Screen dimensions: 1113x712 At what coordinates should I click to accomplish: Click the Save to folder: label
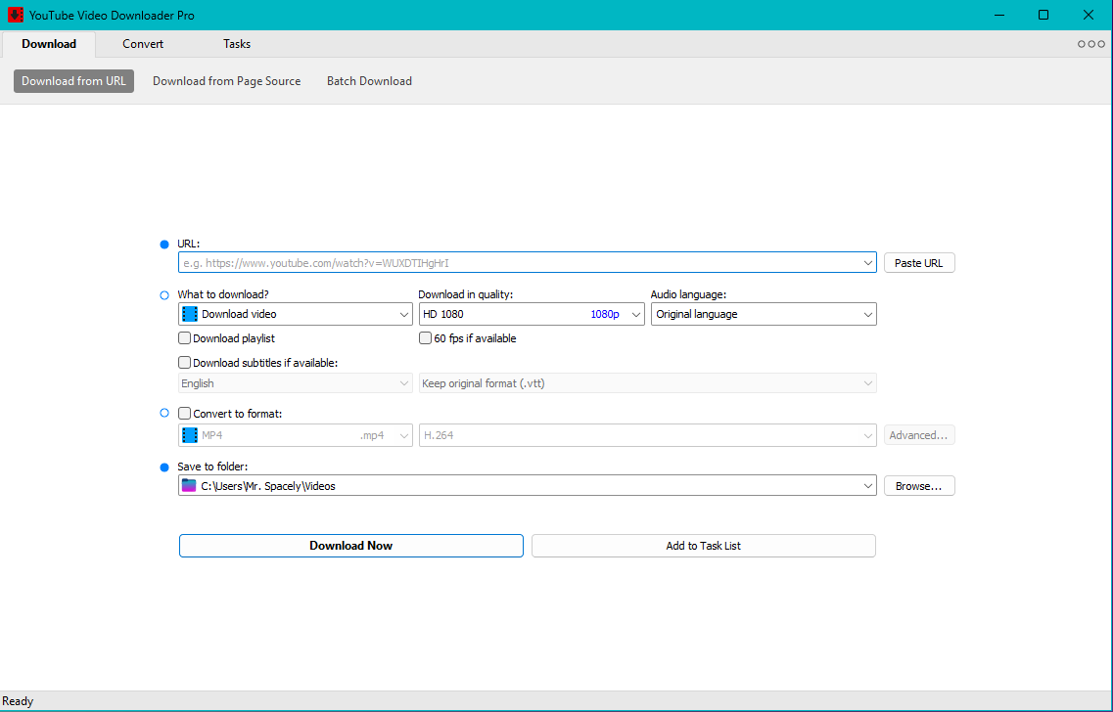tap(212, 467)
